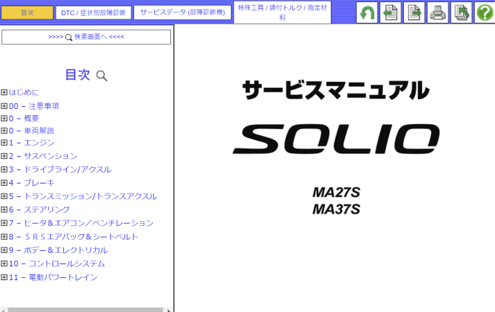This screenshot has width=495, height=312.
Task: Click magnifier icon beside 目次 heading
Action: click(102, 76)
